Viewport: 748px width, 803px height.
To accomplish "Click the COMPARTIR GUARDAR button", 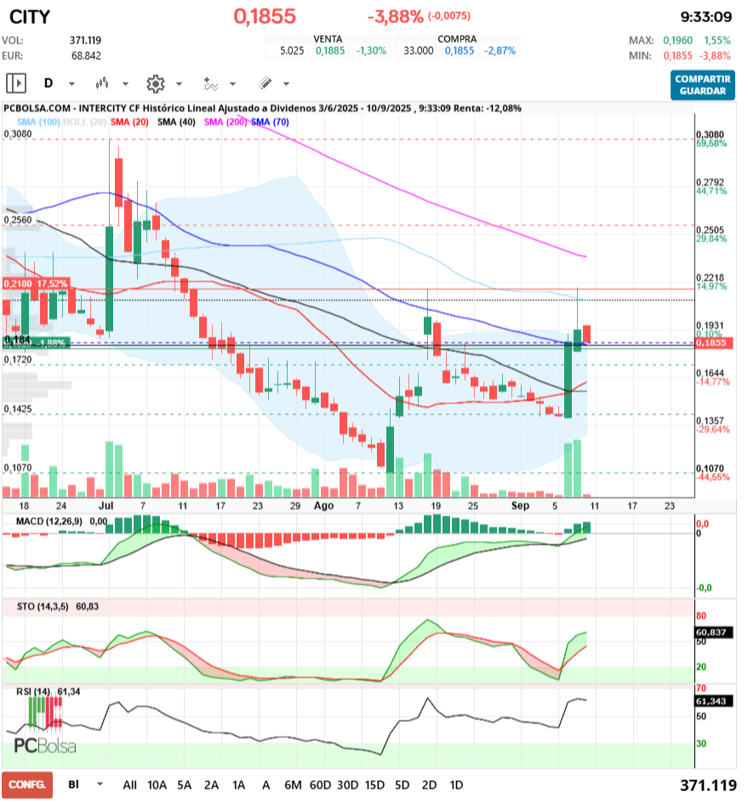I will pyautogui.click(x=702, y=85).
